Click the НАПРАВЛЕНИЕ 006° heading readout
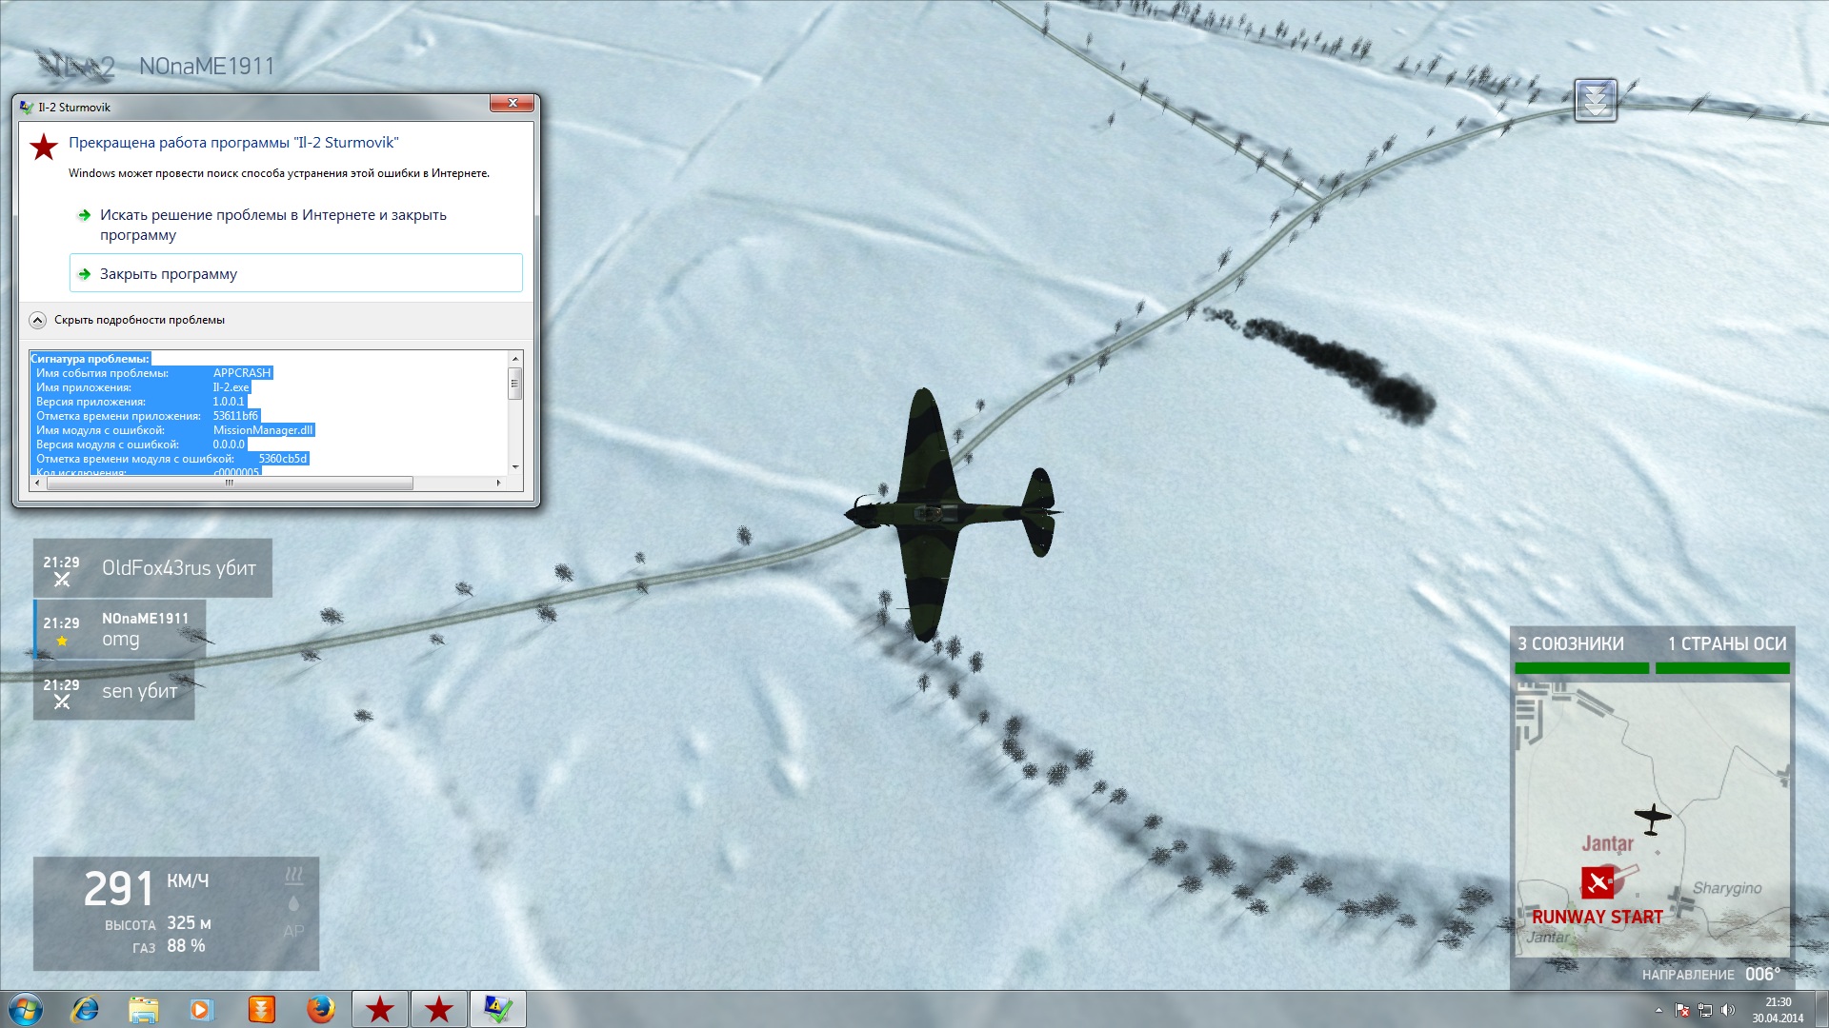Screen dimensions: 1829x1028 [1711, 975]
